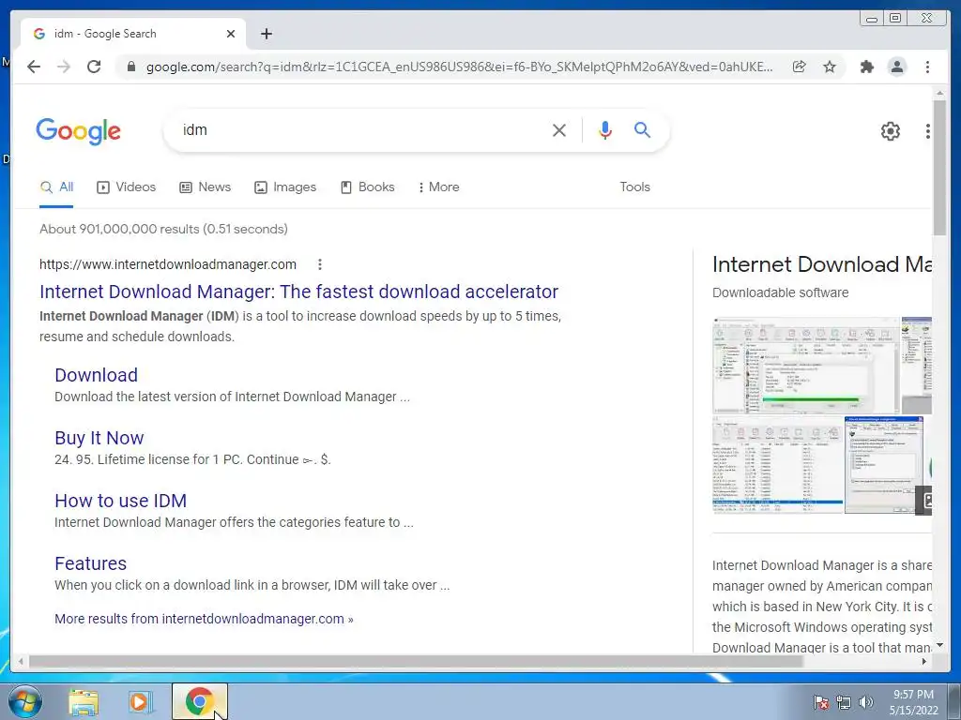
Task: Close the idm - Google Search tab
Action: click(231, 34)
